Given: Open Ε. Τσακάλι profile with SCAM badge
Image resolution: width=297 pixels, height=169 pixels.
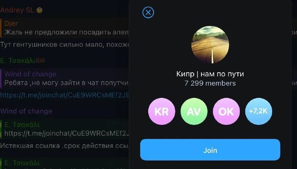Looking at the screenshot, I should 18,60.
